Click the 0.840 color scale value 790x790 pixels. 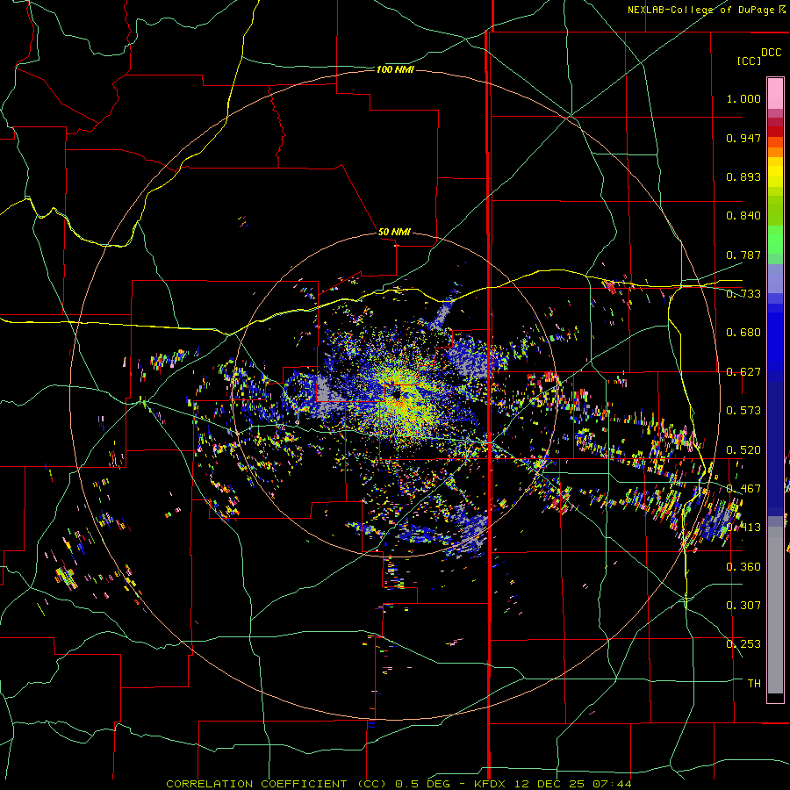(743, 216)
